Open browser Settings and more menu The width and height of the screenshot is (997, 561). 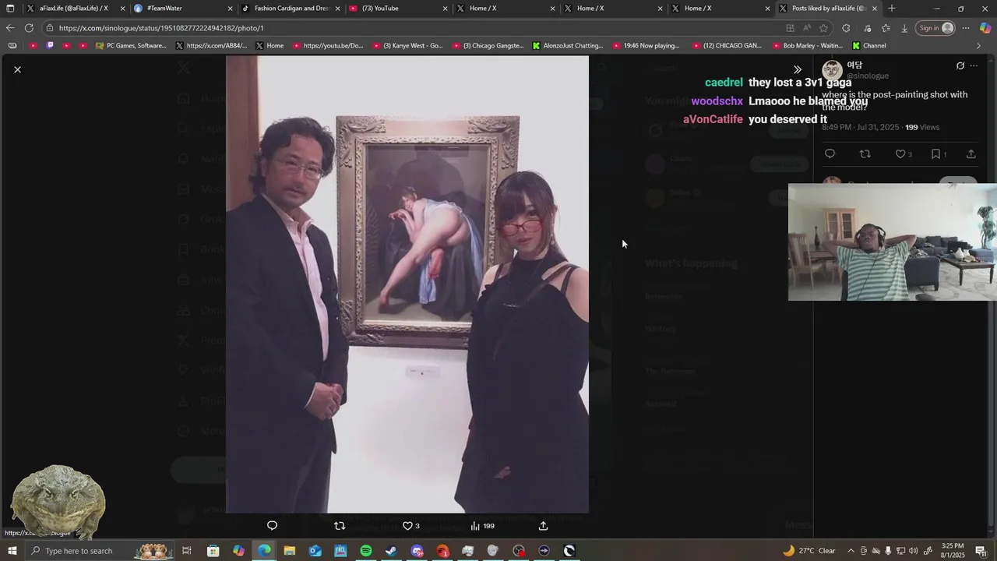coord(966,28)
